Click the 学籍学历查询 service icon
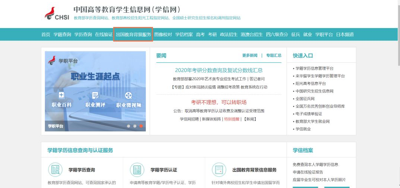The width and height of the screenshot is (400, 188). click(x=55, y=170)
